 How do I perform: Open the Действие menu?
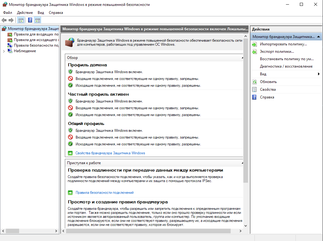pos(25,13)
